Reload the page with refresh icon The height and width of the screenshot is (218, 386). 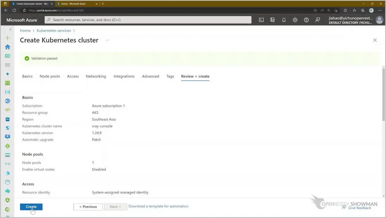[x=14, y=10]
